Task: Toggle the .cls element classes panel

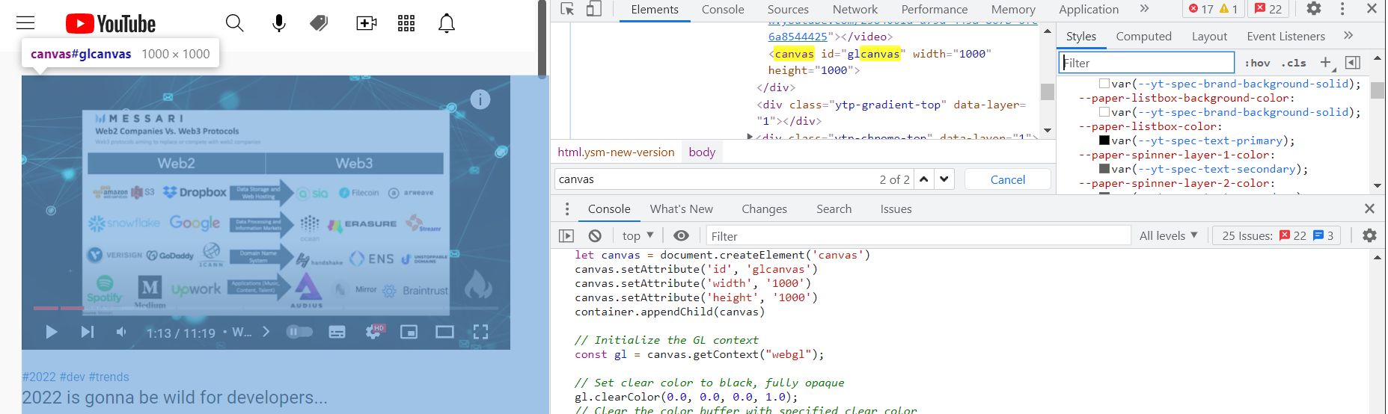Action: pyautogui.click(x=1294, y=64)
